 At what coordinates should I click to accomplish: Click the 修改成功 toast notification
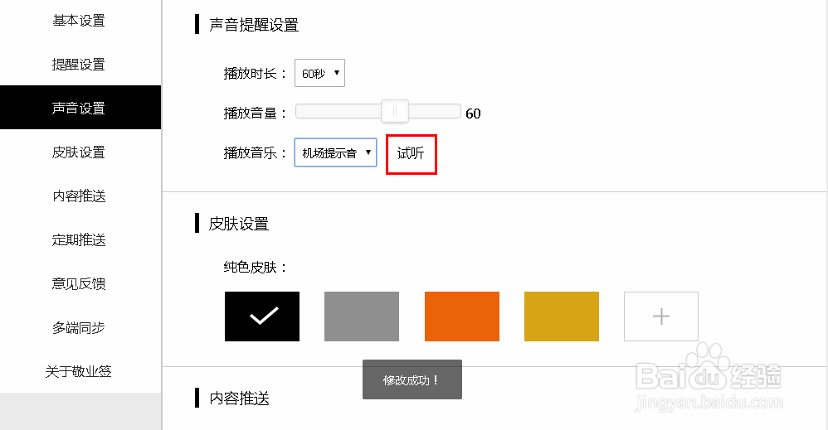point(412,380)
